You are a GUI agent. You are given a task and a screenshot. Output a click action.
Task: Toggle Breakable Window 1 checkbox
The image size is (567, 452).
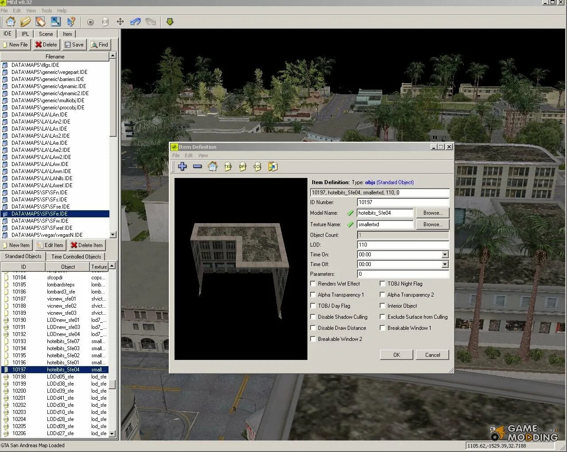[383, 328]
